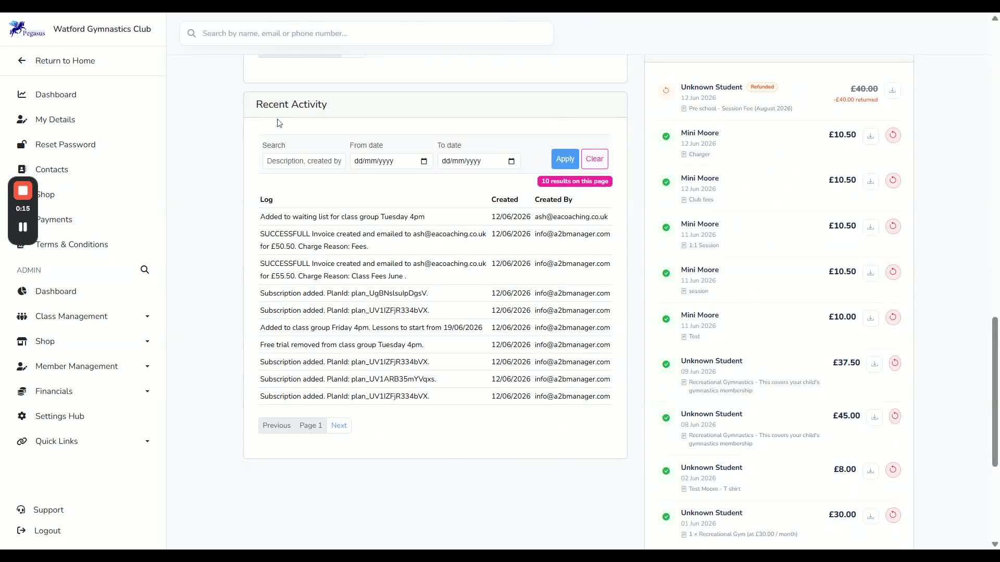Open the admin search magnifier icon

pyautogui.click(x=145, y=270)
